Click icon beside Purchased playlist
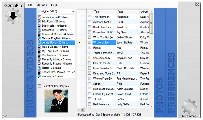The height and width of the screenshot is (120, 203). [40, 55]
